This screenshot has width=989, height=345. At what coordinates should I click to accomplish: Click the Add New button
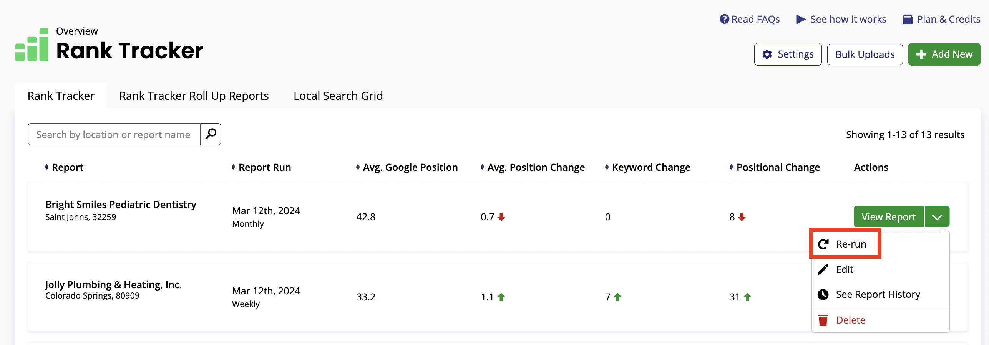[944, 54]
